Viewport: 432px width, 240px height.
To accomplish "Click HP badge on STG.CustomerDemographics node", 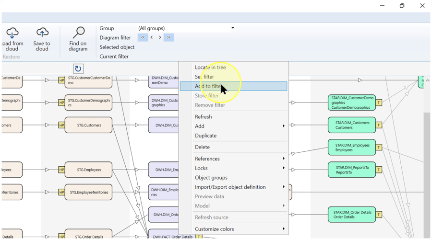I will coord(61,103).
